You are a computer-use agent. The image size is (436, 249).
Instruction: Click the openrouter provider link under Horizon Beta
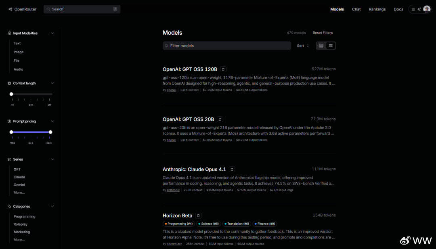click(x=174, y=244)
